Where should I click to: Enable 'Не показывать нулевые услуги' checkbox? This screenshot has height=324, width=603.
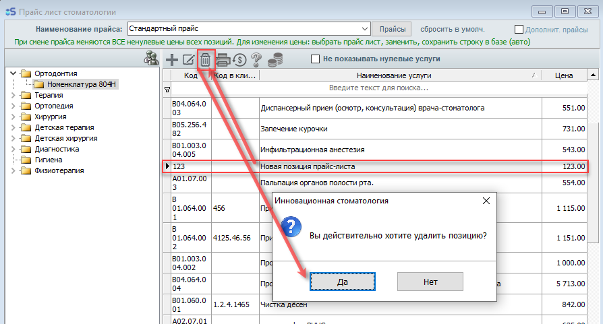[x=315, y=59]
